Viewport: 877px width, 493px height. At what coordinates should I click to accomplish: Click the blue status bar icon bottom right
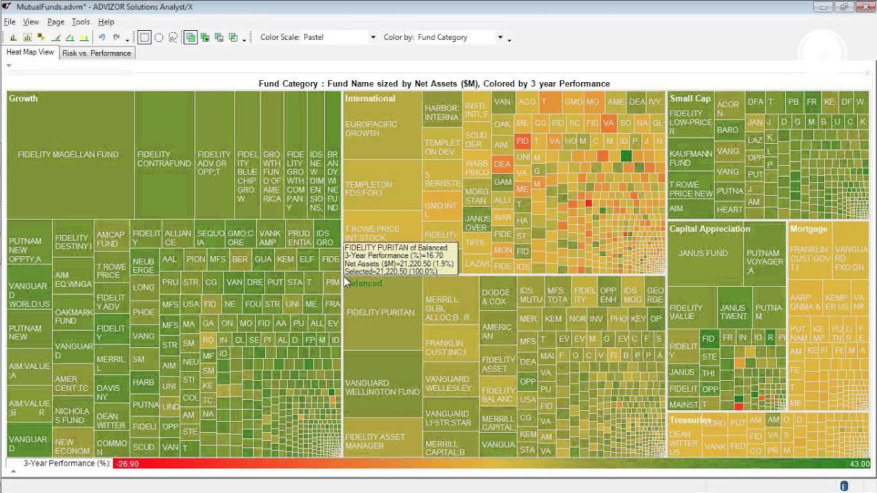click(844, 485)
